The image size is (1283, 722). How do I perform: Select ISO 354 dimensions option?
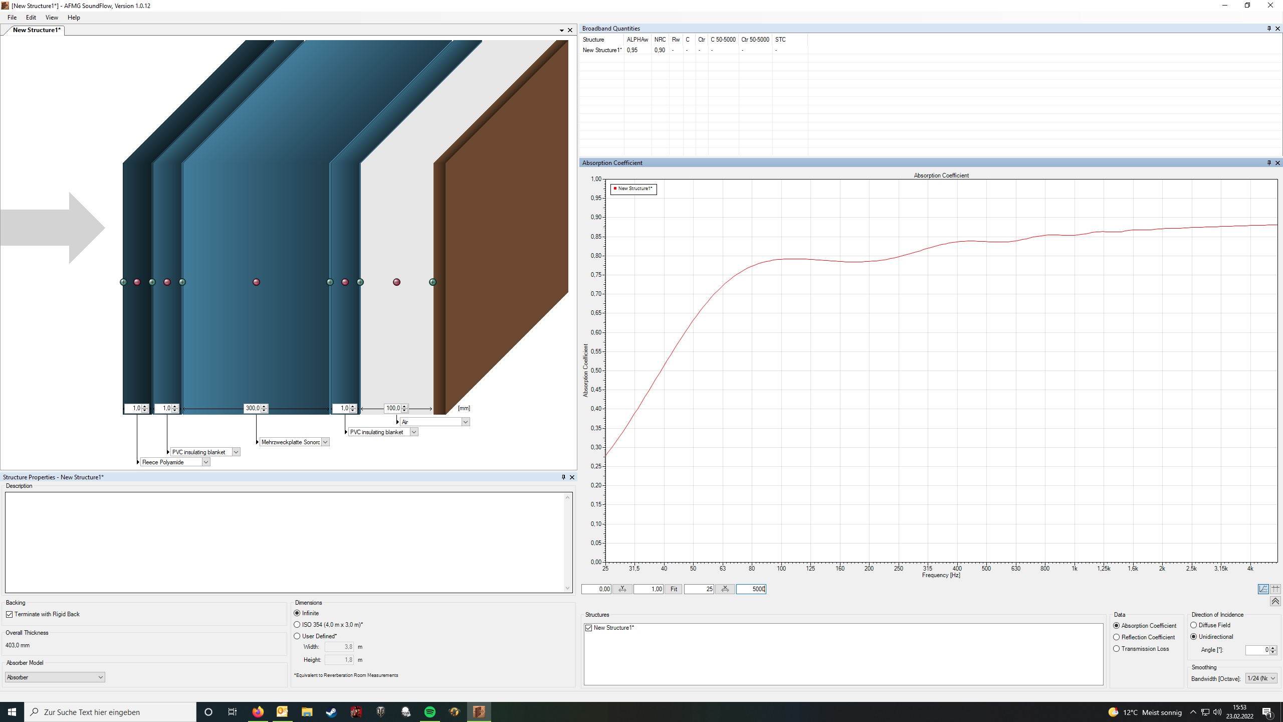pos(297,625)
